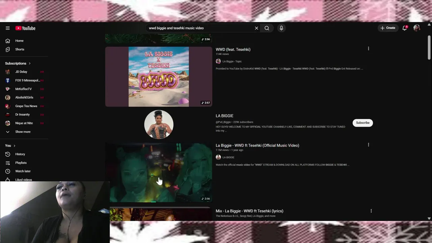Screen dimensions: 432x243
Task: Subscribe to LA BIGGIE channel
Action: coord(362,123)
